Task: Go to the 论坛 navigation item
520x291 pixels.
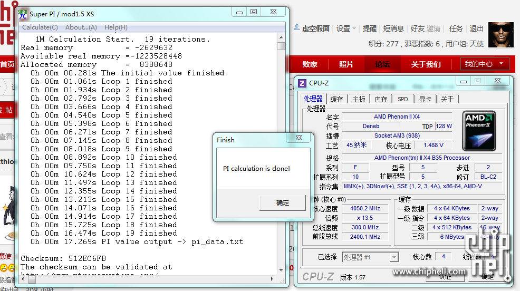Action: tap(382, 64)
